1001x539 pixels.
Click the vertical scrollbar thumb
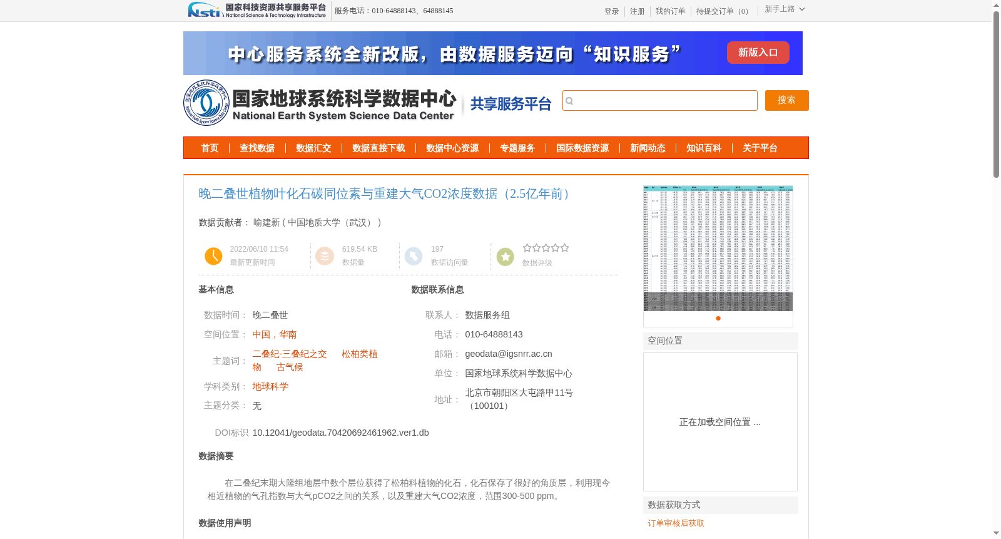click(996, 94)
